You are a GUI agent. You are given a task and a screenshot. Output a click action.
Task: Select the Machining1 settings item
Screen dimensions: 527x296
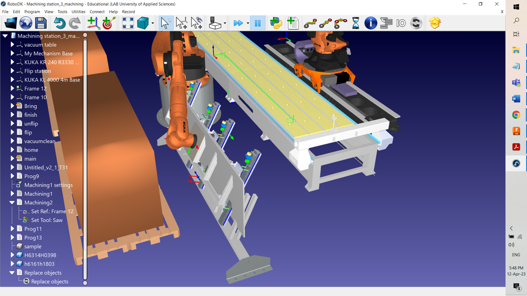tap(48, 185)
